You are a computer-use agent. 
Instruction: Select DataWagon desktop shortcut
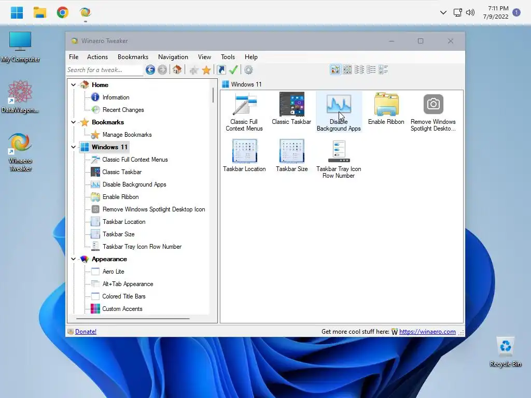pyautogui.click(x=20, y=97)
